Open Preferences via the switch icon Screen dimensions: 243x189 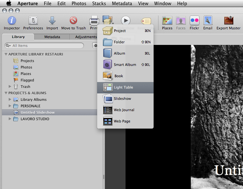point(33,20)
